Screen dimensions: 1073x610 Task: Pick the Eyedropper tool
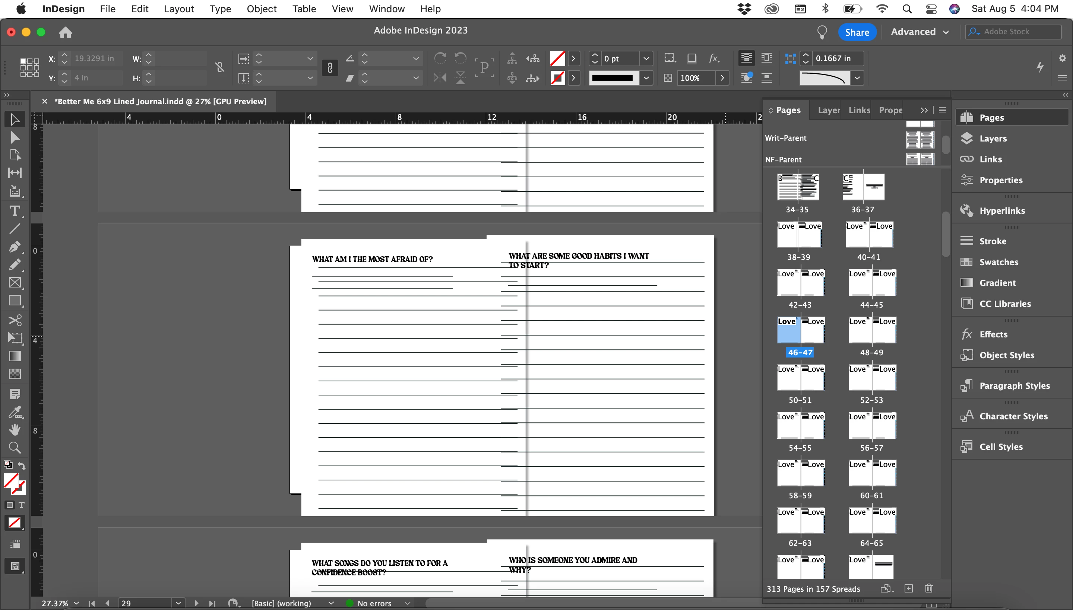15,412
